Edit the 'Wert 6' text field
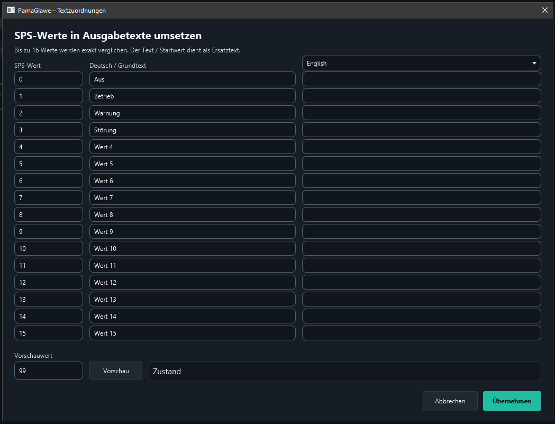Screen dimensions: 555x424 tap(192, 181)
